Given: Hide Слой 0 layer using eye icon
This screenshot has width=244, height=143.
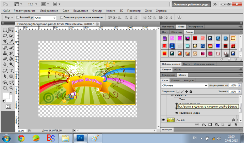Looking at the screenshot, I should click(164, 120).
